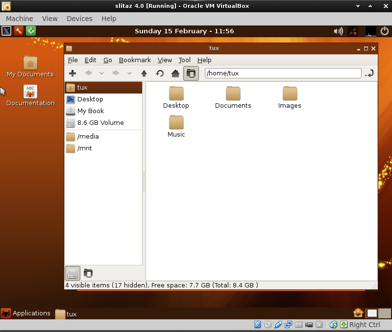Screen dimensions: 392x332
Task: Toggle dual-pane browsing mode in the toolbar
Action: [190, 73]
